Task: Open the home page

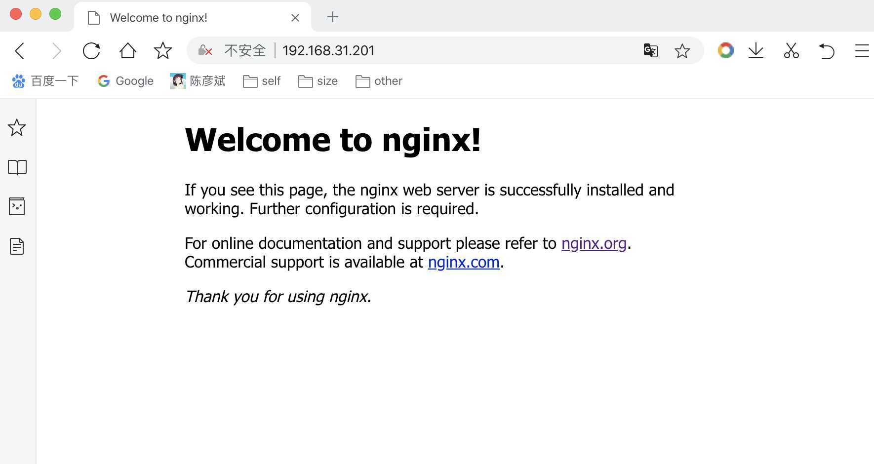Action: click(x=127, y=50)
